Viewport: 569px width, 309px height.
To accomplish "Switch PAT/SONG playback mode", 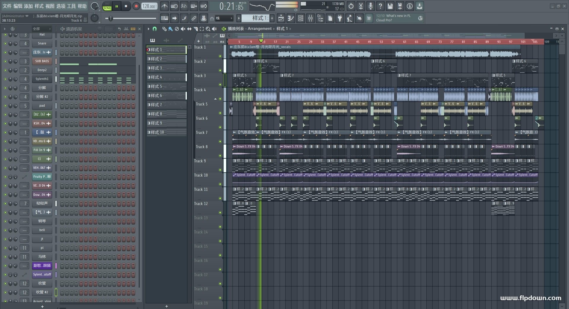I will [107, 6].
